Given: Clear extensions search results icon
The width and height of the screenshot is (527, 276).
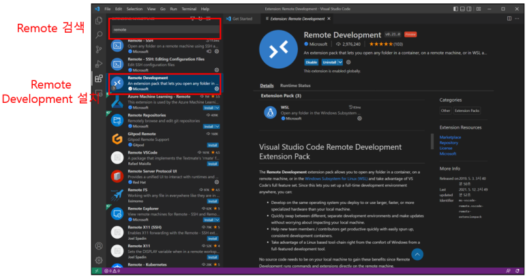Looking at the screenshot, I should [209, 18].
